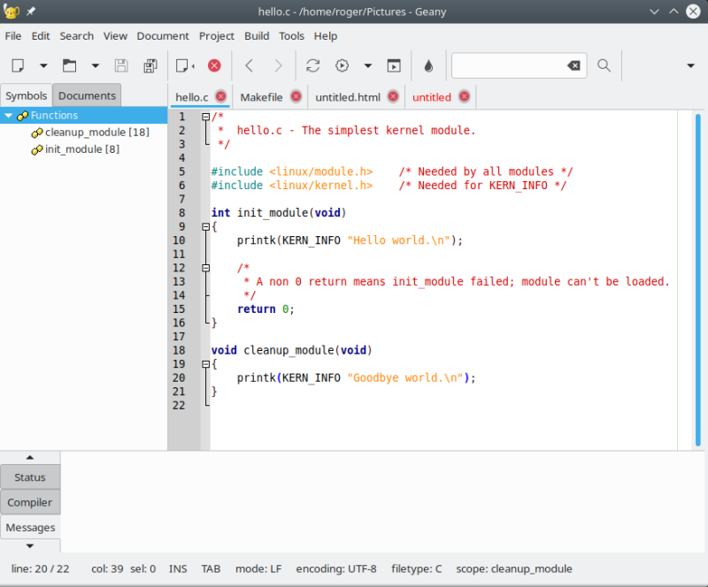Click inside the toolbar search field
This screenshot has width=708, height=587.
(507, 65)
